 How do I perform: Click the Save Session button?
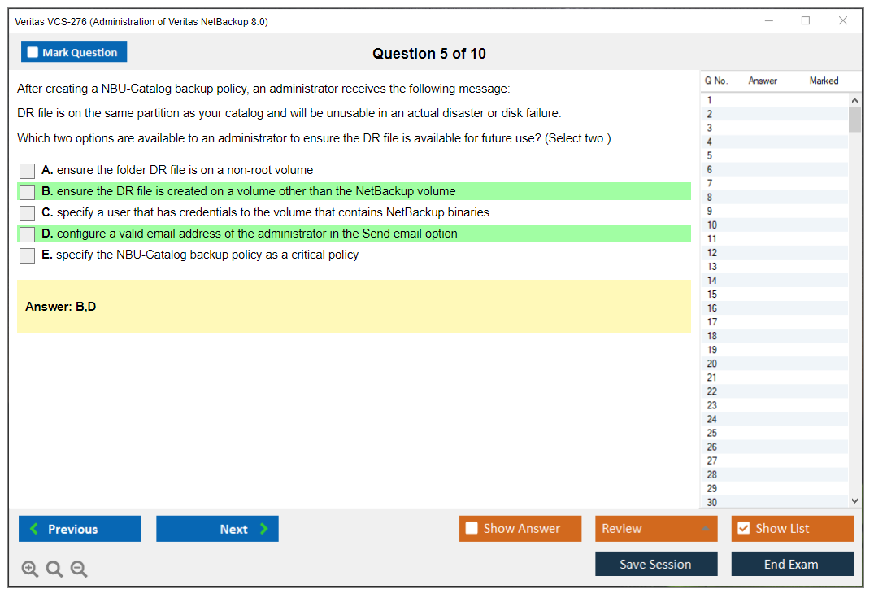click(x=655, y=564)
